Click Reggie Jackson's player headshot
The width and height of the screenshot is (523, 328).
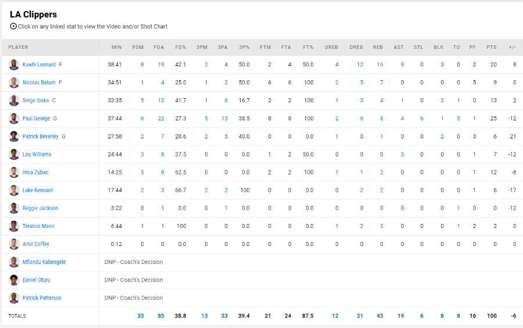click(14, 208)
